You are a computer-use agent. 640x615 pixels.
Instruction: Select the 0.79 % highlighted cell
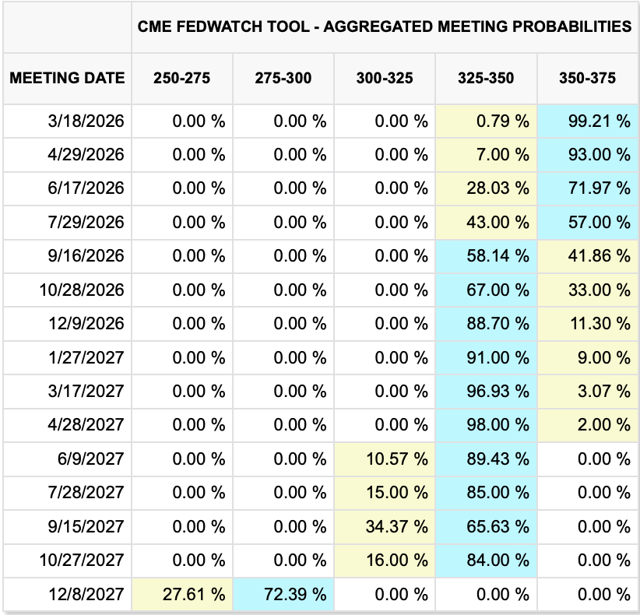coord(486,121)
